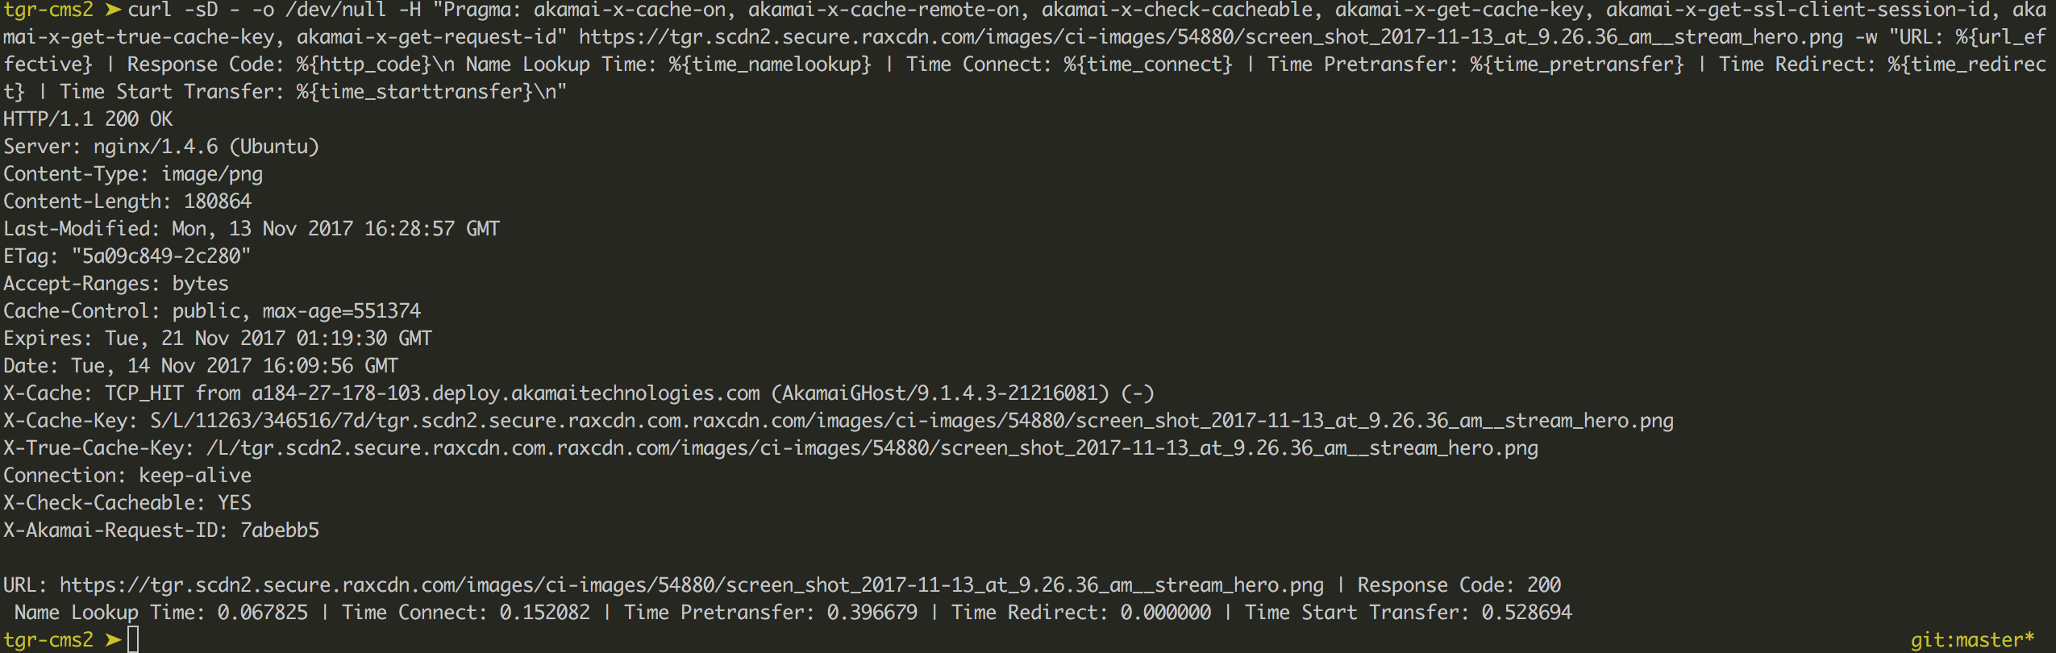2056x653 pixels.
Task: Click the X-Akamai-Request-ID value 7abebb5
Action: (x=280, y=530)
